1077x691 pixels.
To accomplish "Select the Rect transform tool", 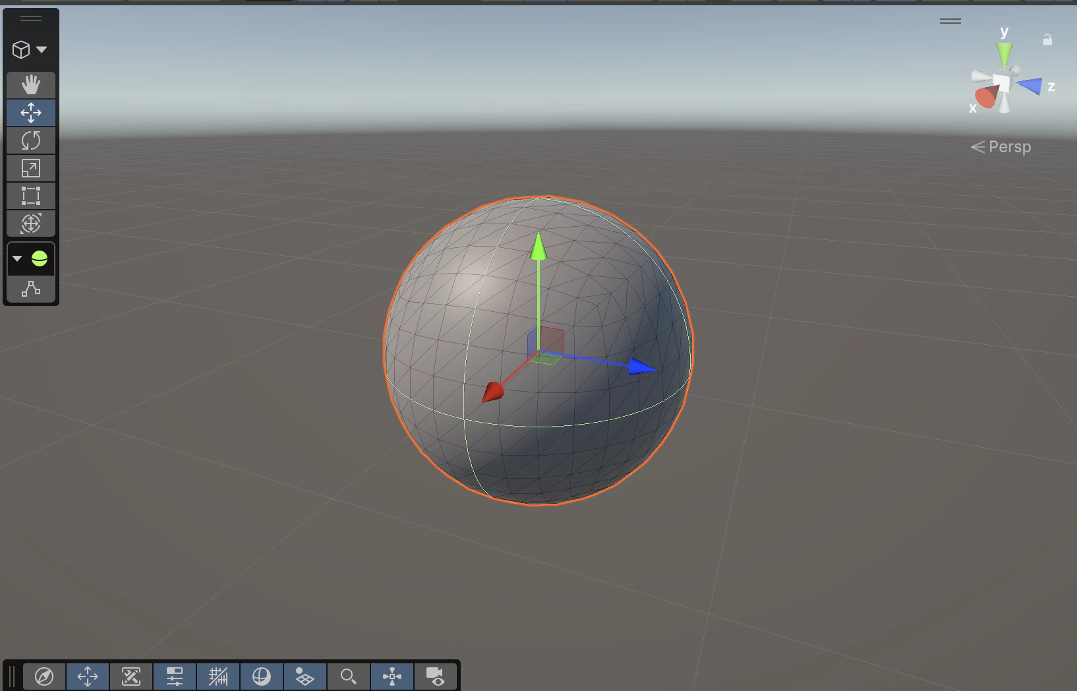I will coord(31,196).
